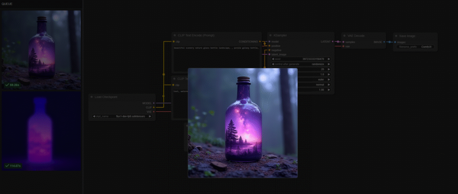
Task: Click the LATENT output port on KSampler
Action: pyautogui.click(x=332, y=42)
